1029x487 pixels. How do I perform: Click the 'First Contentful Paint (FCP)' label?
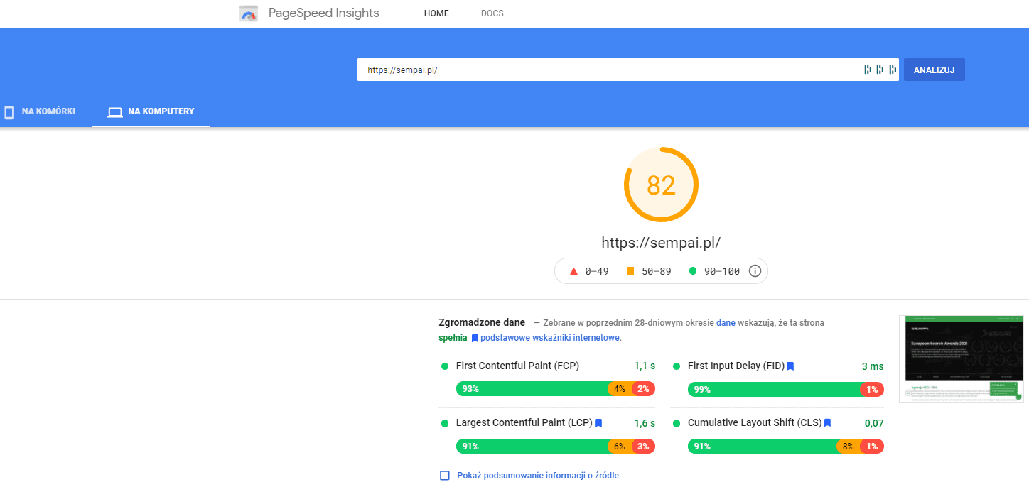(x=517, y=366)
